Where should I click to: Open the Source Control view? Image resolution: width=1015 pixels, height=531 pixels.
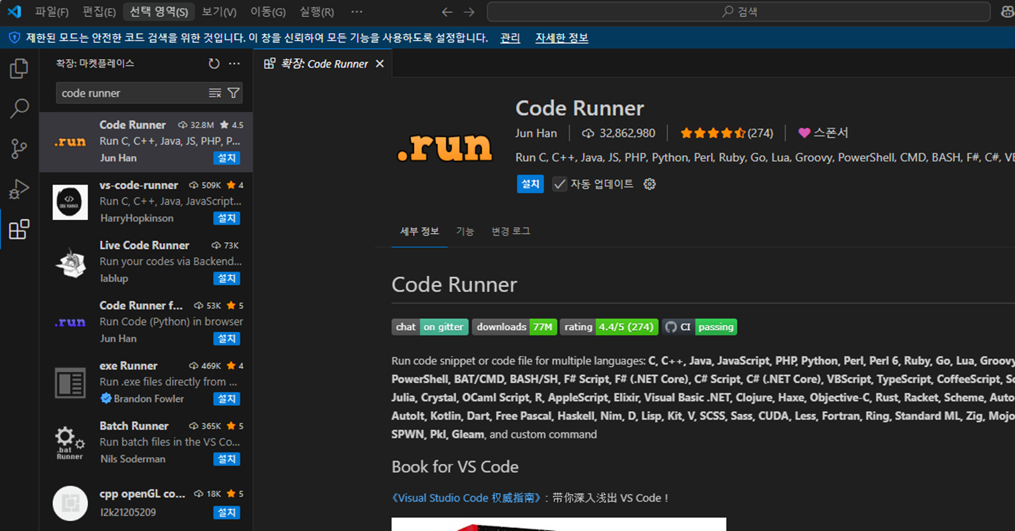pyautogui.click(x=19, y=149)
